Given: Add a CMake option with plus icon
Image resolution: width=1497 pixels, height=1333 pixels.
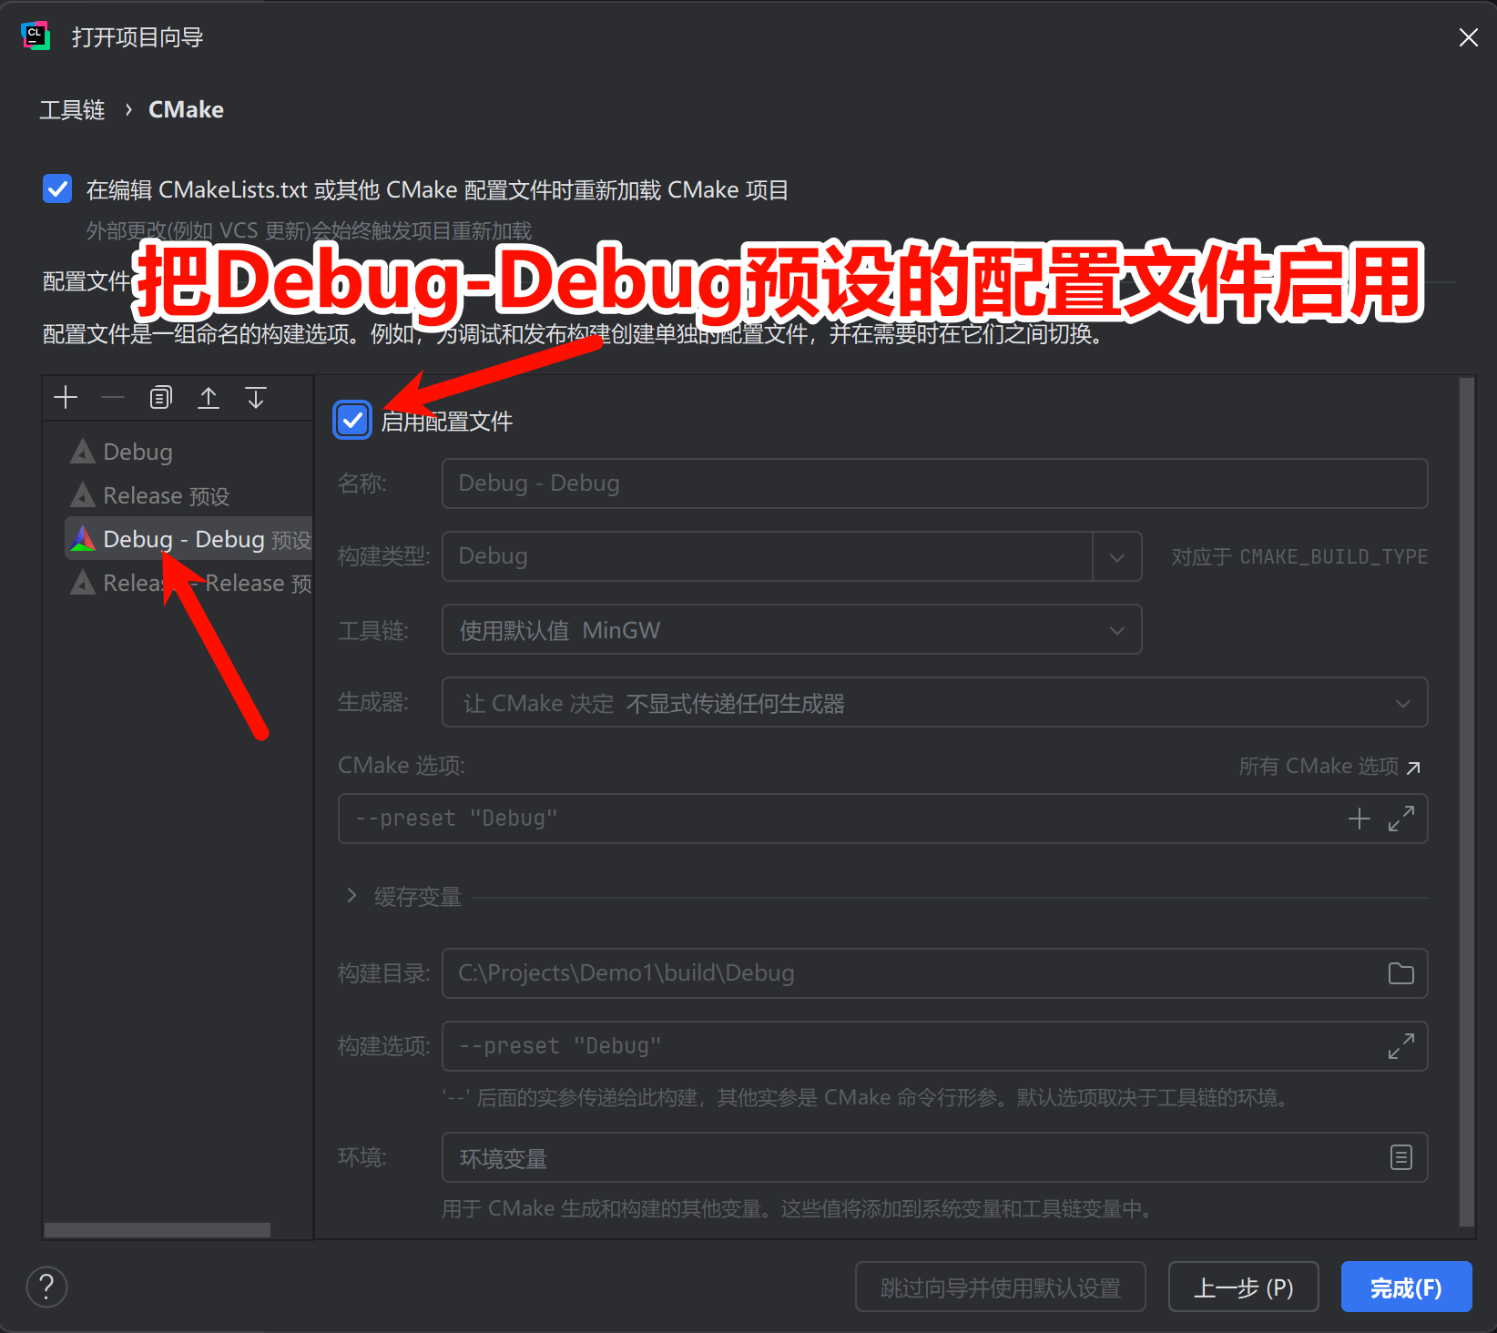Looking at the screenshot, I should point(1359,819).
